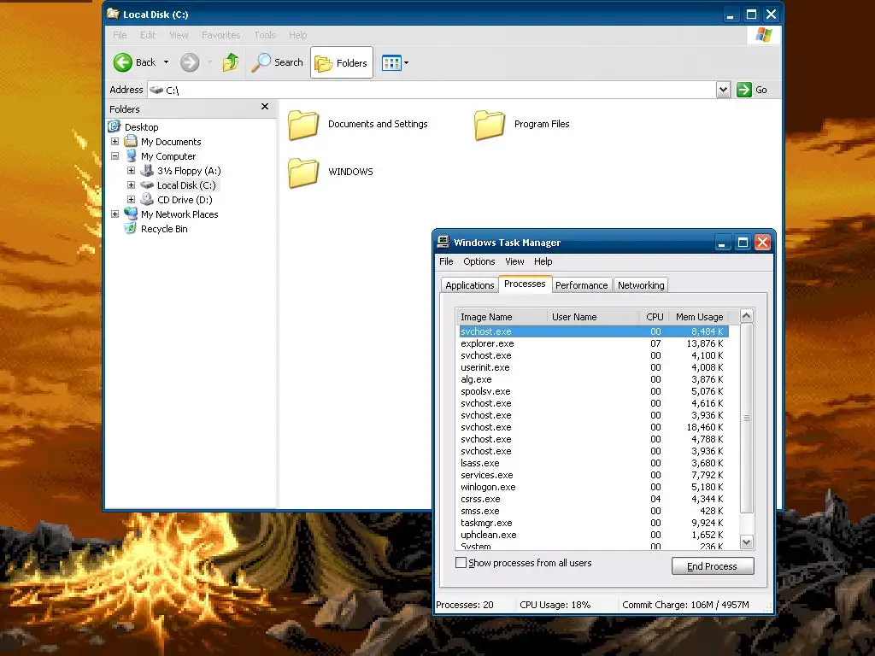This screenshot has width=875, height=656.
Task: Switch to the Networking tab
Action: click(x=641, y=285)
